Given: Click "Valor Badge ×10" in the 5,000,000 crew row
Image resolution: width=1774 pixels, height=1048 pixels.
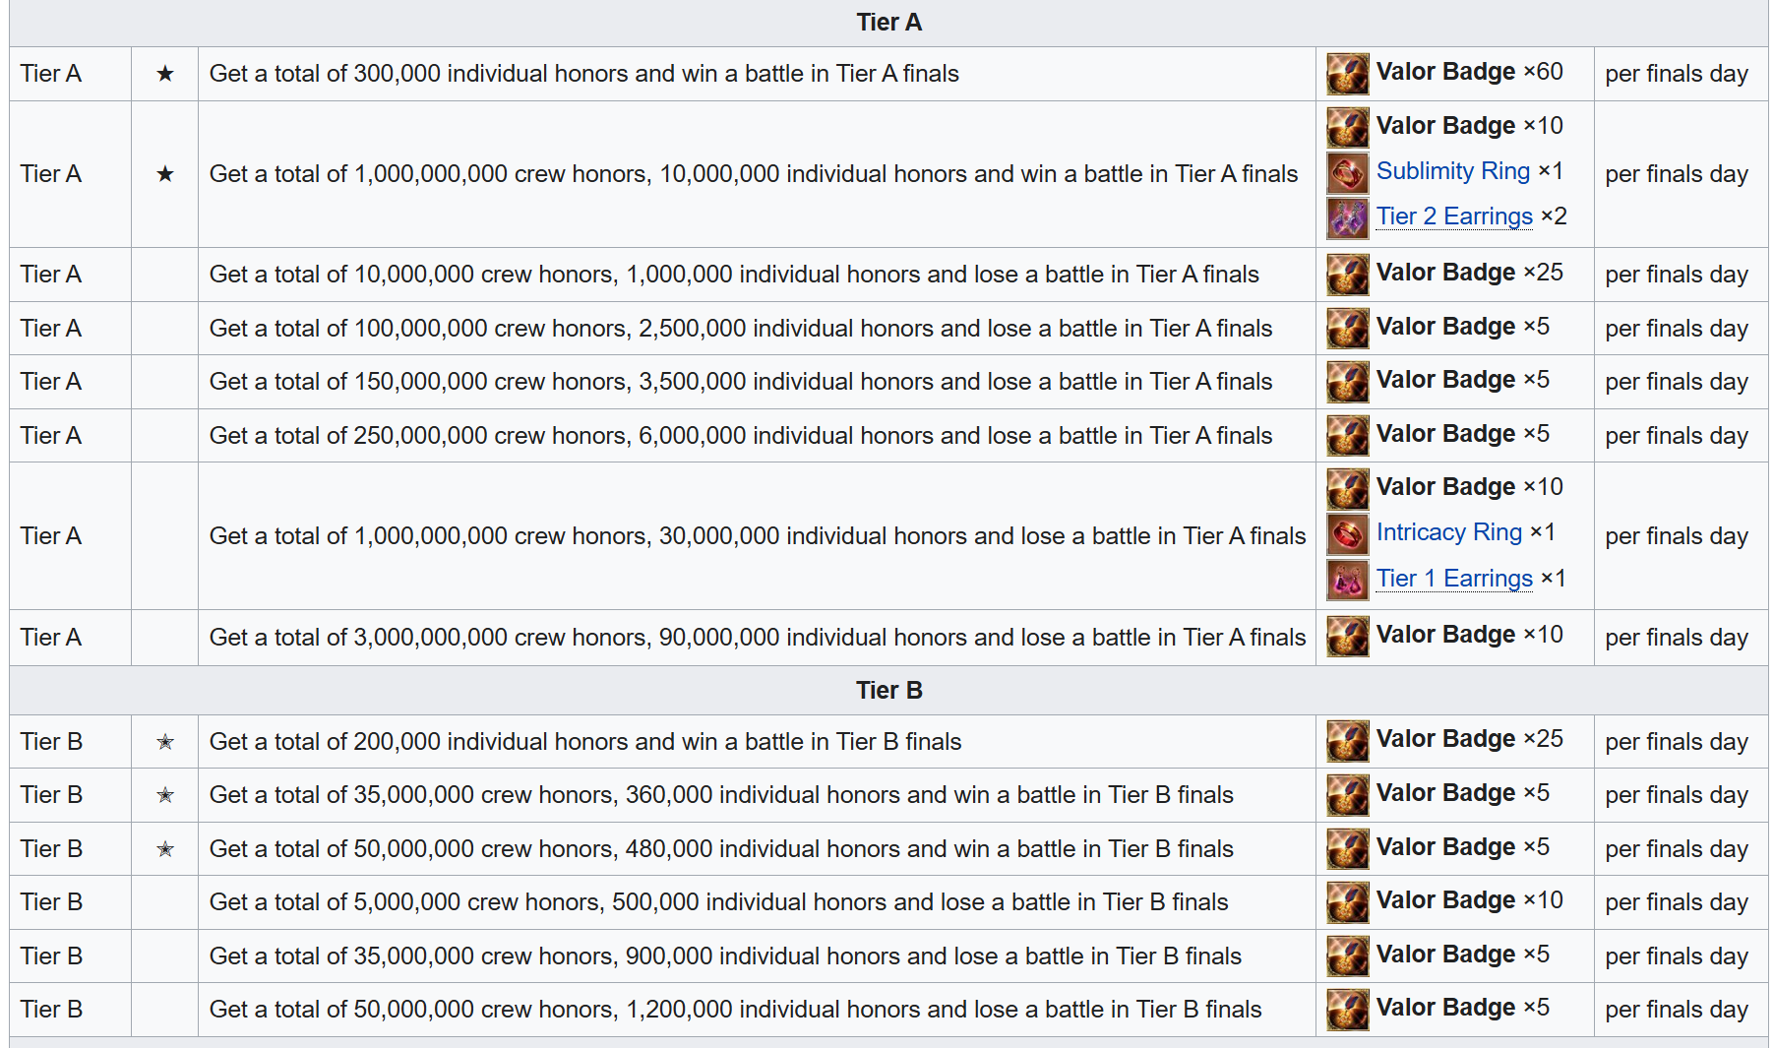Looking at the screenshot, I should (x=1469, y=900).
